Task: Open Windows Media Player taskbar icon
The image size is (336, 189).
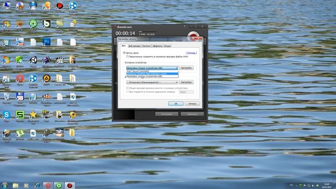Action: pyautogui.click(x=26, y=185)
